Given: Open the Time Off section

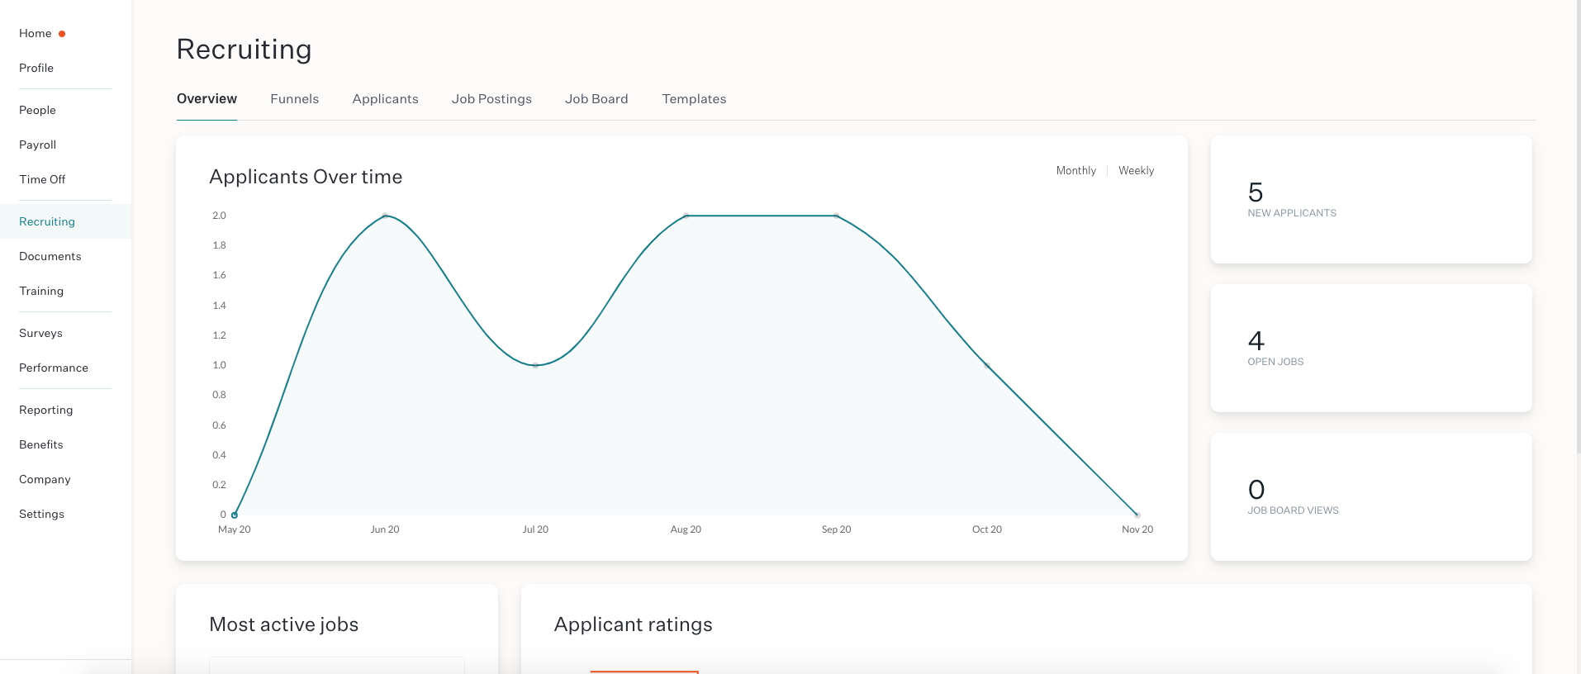Looking at the screenshot, I should (42, 180).
